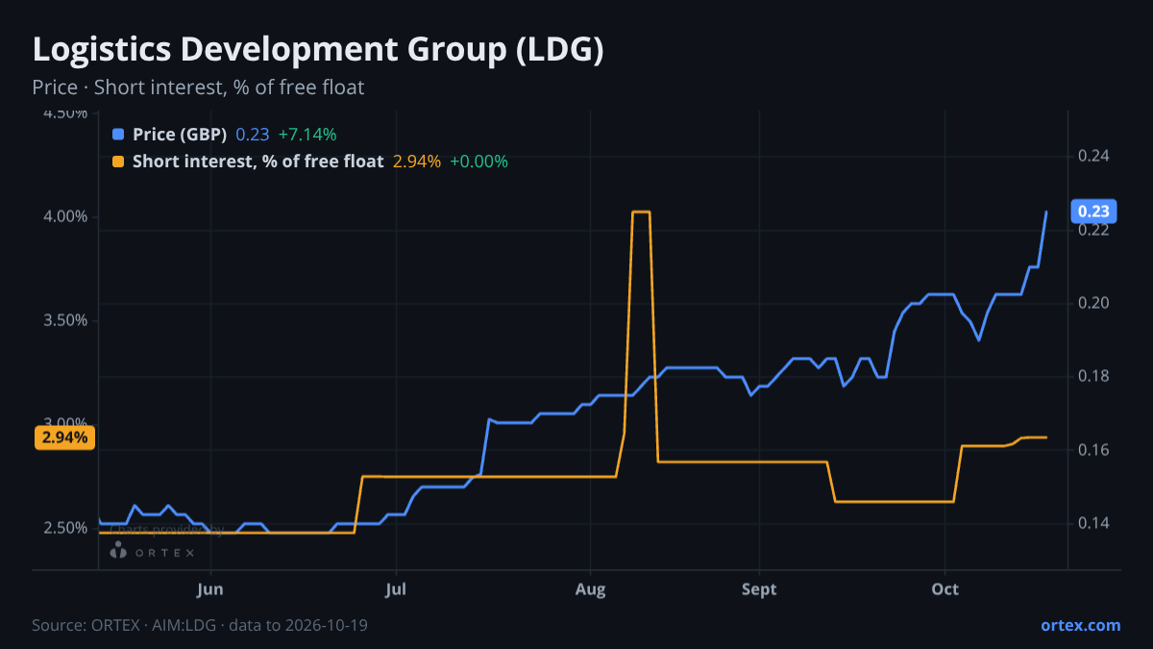
Task: Click the 3.50% left axis label
Action: point(66,320)
